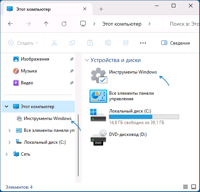This screenshot has height=192, width=200.
Task: Go up one folder level arrow
Action: (46, 24)
